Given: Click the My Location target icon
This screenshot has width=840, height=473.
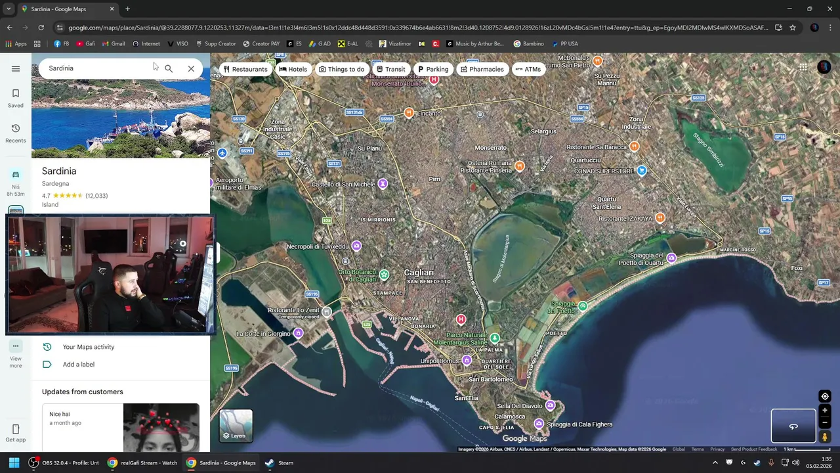Looking at the screenshot, I should click(825, 396).
